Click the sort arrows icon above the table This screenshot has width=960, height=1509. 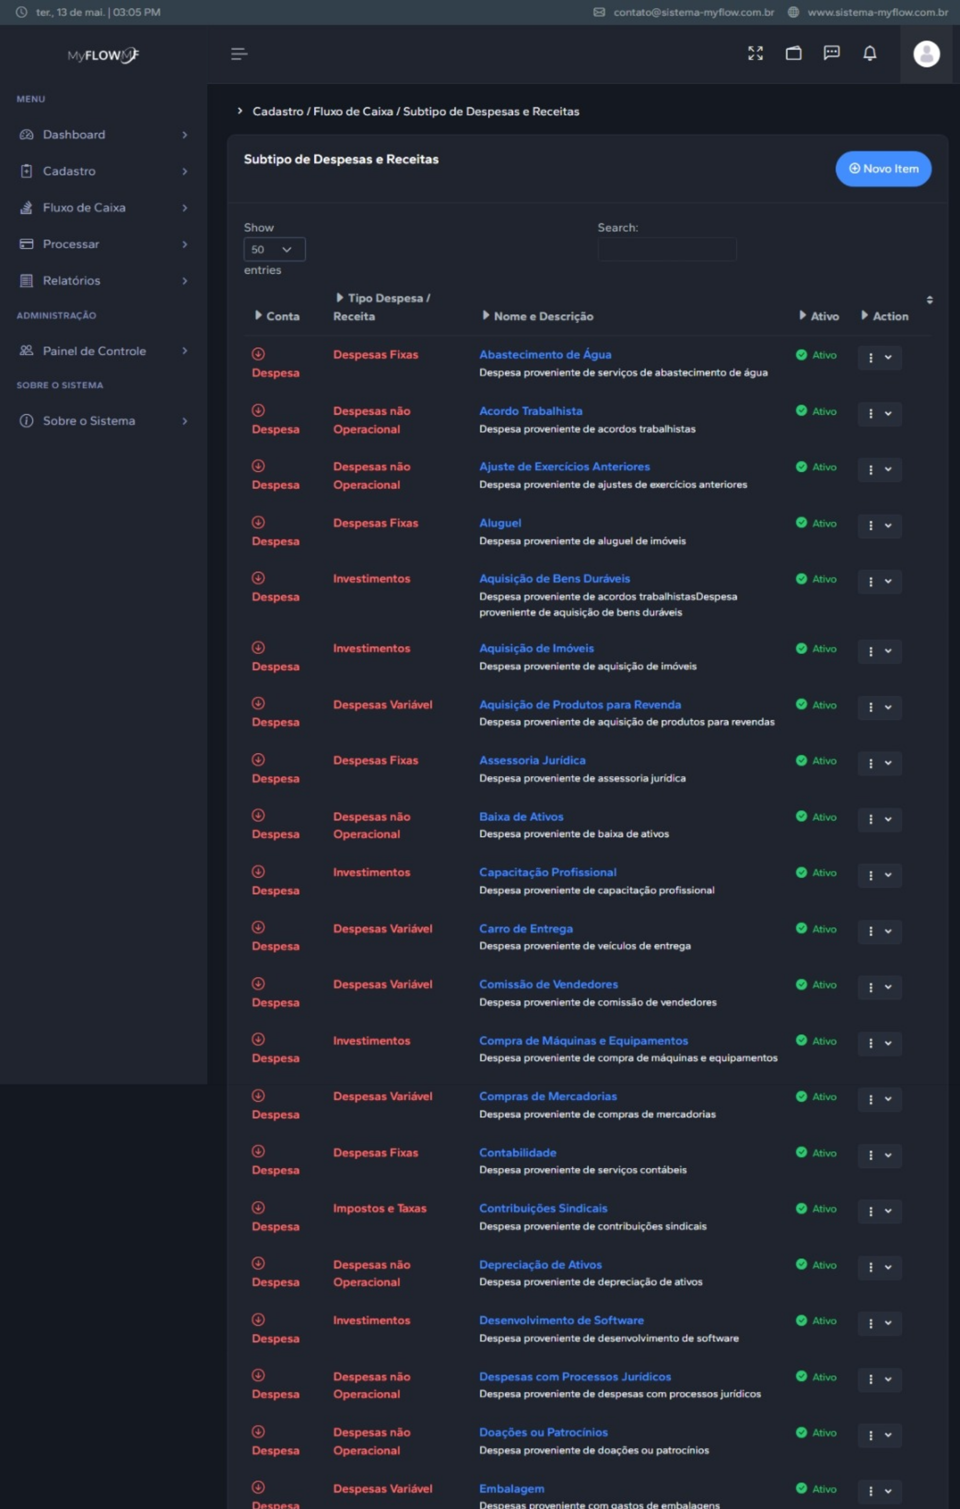[929, 300]
